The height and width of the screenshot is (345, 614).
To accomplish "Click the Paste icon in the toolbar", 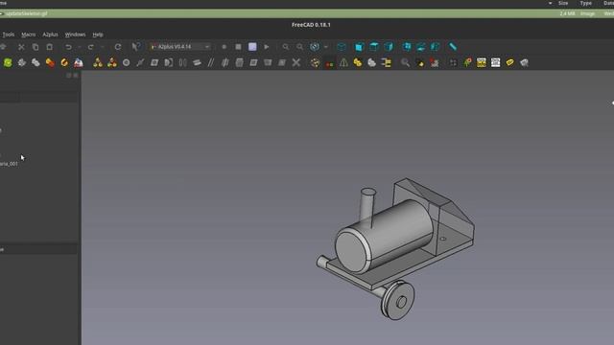I will pos(49,47).
